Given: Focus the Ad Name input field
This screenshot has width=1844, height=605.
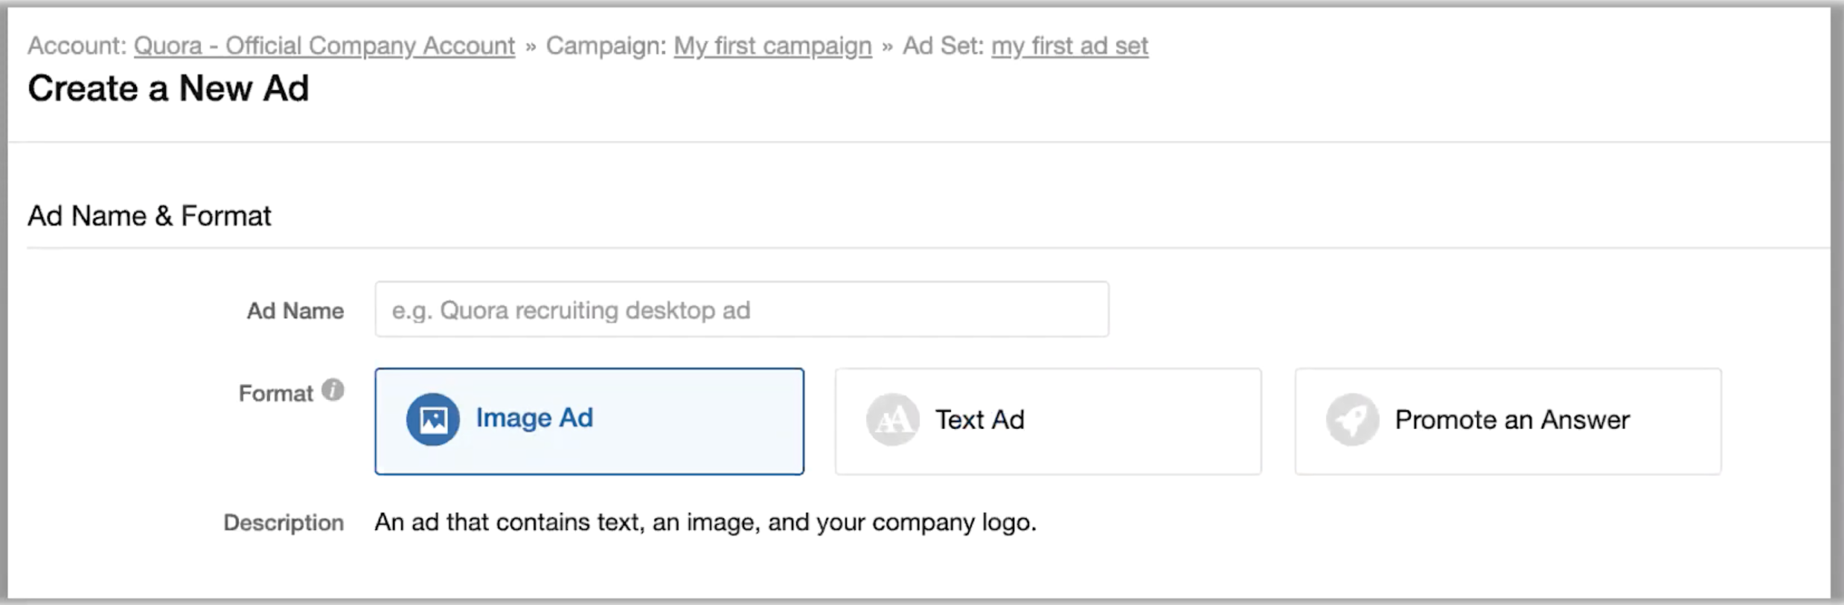Looking at the screenshot, I should point(742,309).
